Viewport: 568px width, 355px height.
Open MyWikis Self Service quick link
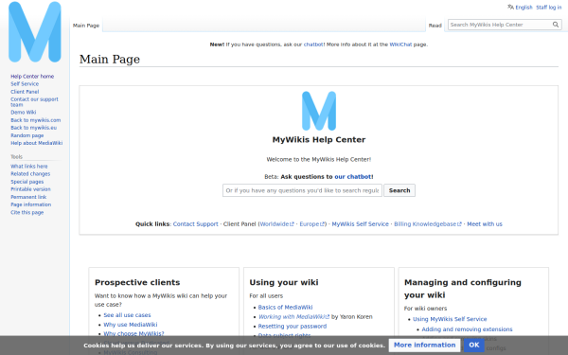pyautogui.click(x=360, y=224)
